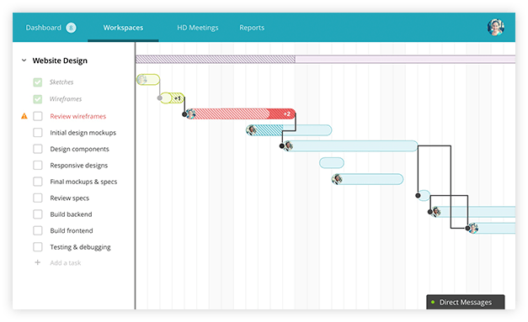
Task: Check the Final mockups & specs checkbox
Action: (38, 182)
